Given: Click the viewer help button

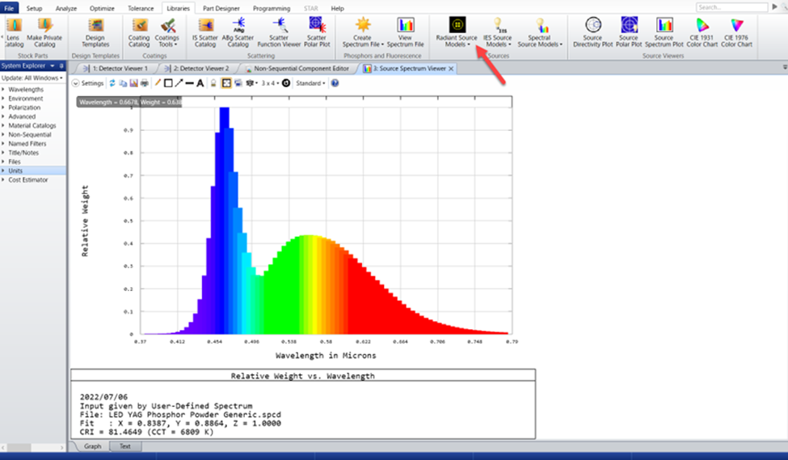Looking at the screenshot, I should point(335,83).
